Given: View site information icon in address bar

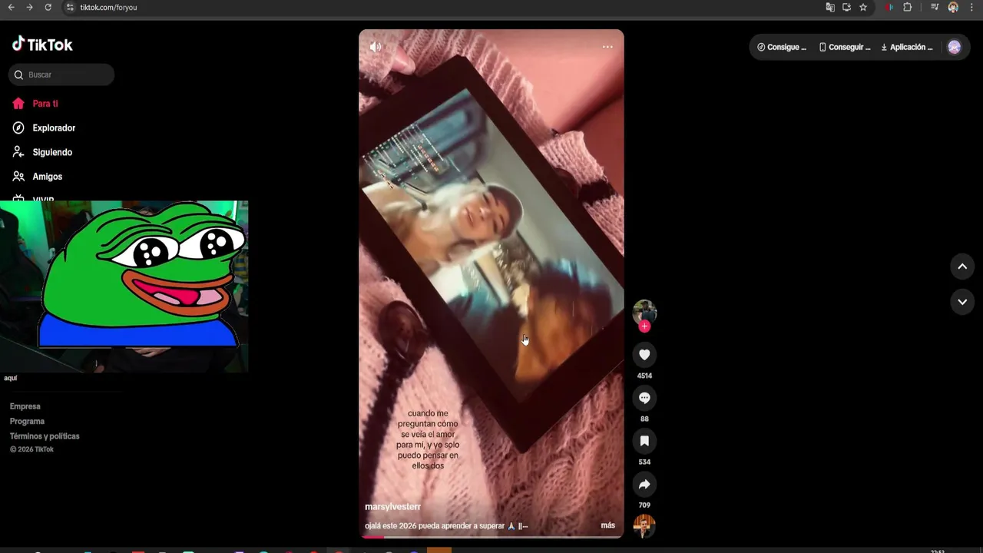Looking at the screenshot, I should [x=70, y=7].
